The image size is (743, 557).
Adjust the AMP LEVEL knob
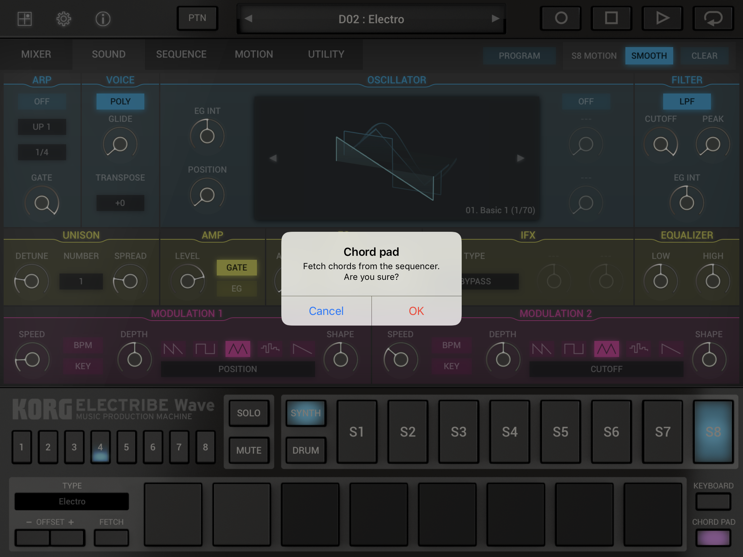(187, 282)
